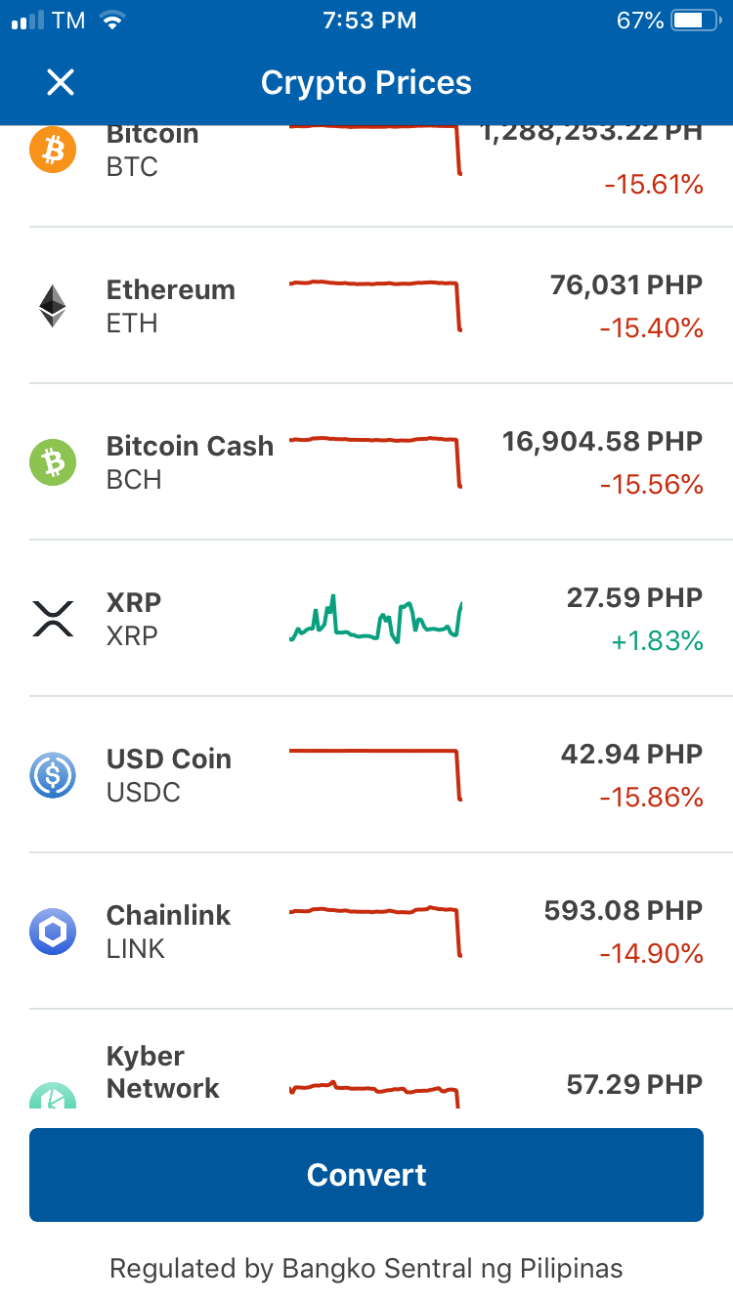Tap the orange Bitcoin logo icon
The height and width of the screenshot is (1304, 733).
[x=53, y=150]
